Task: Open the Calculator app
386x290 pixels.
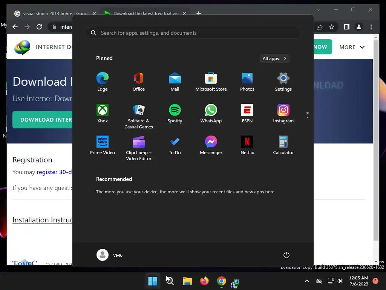Action: (x=283, y=145)
